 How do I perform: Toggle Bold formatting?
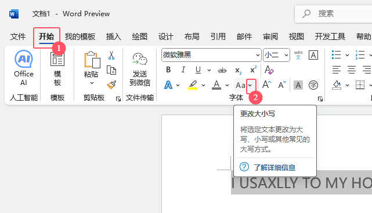pyautogui.click(x=168, y=70)
